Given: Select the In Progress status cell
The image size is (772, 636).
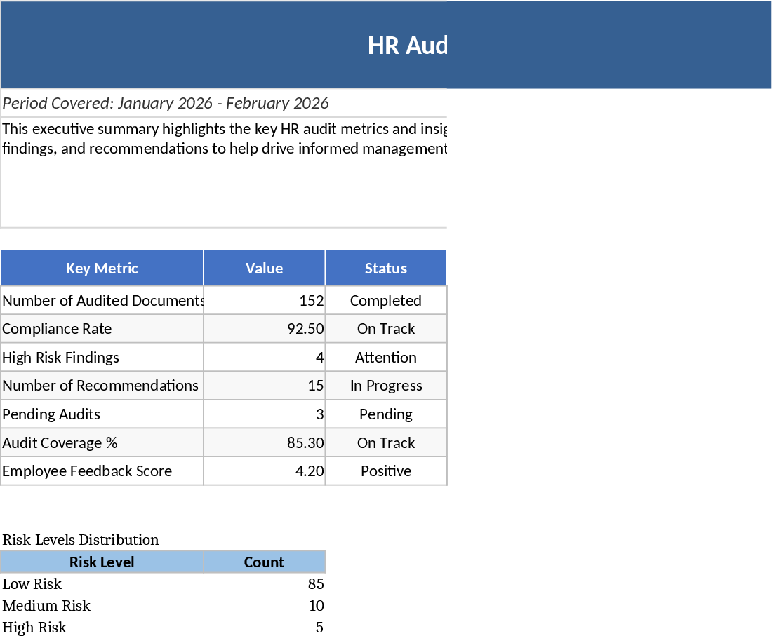Looking at the screenshot, I should pos(385,386).
